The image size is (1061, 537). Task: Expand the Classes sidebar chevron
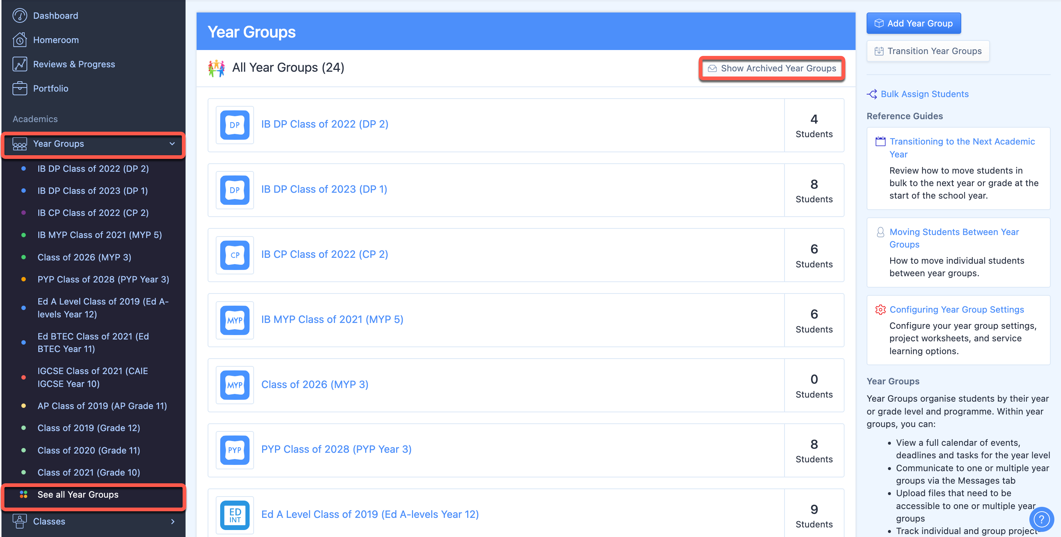click(173, 521)
